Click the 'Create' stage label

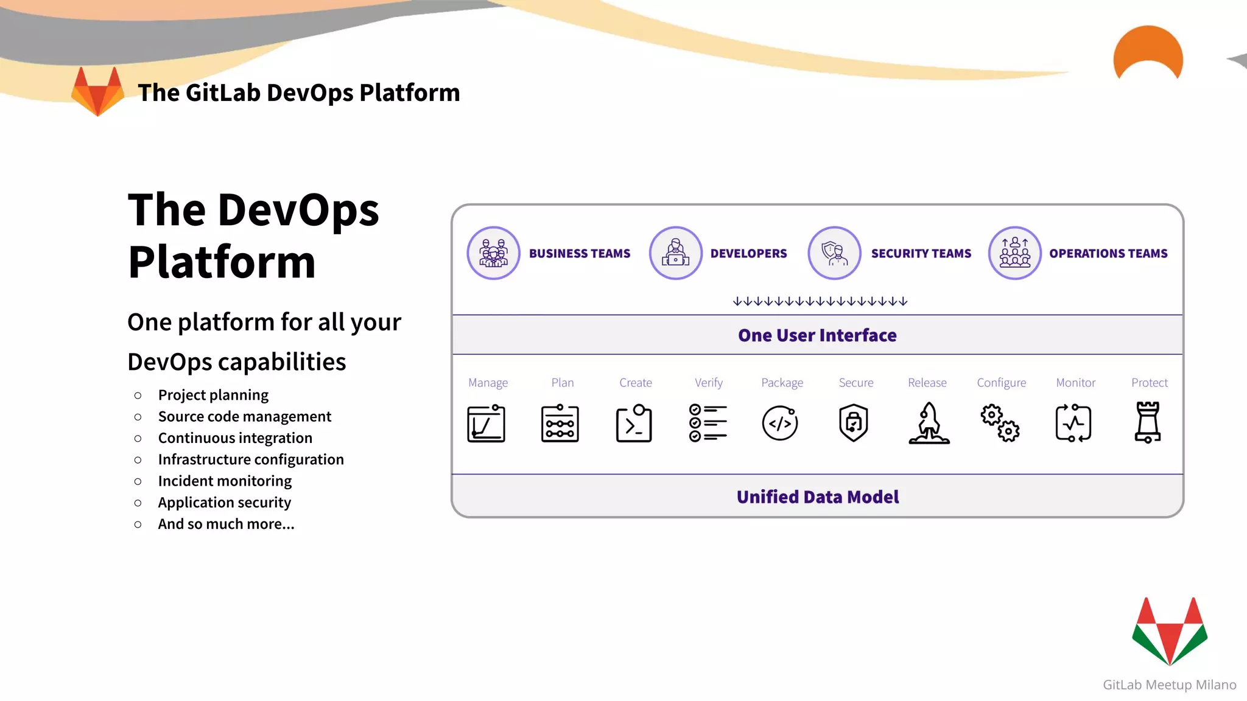click(x=636, y=382)
